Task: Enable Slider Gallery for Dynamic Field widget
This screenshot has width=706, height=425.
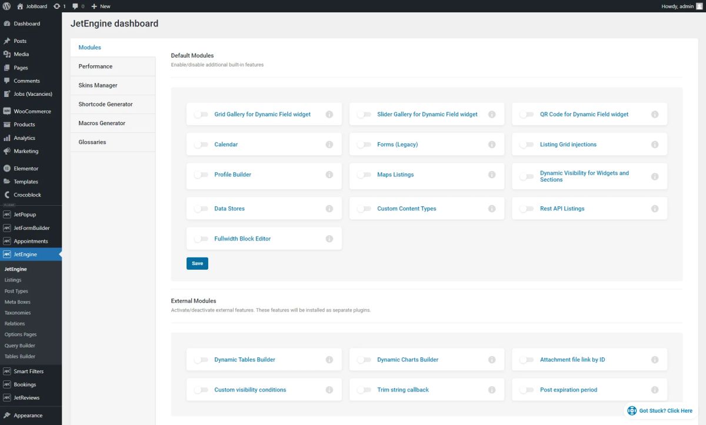Action: pos(364,115)
